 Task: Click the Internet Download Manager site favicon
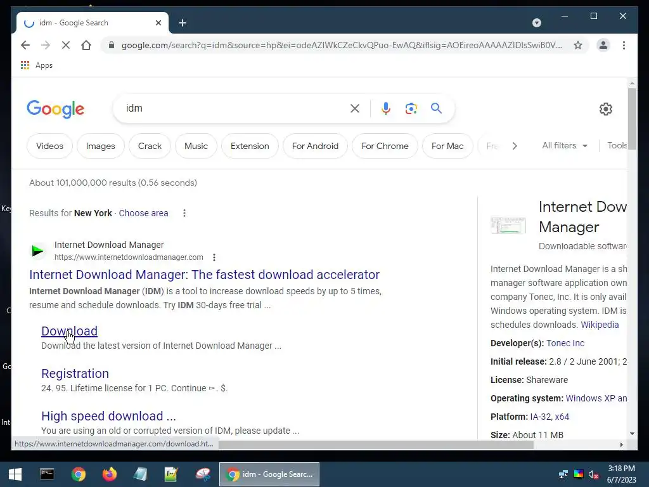(x=37, y=251)
